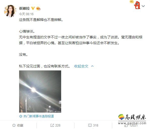This screenshot has height=129, width=150.
Task: Collapse post with 收起全文 link
Action: [81, 66]
